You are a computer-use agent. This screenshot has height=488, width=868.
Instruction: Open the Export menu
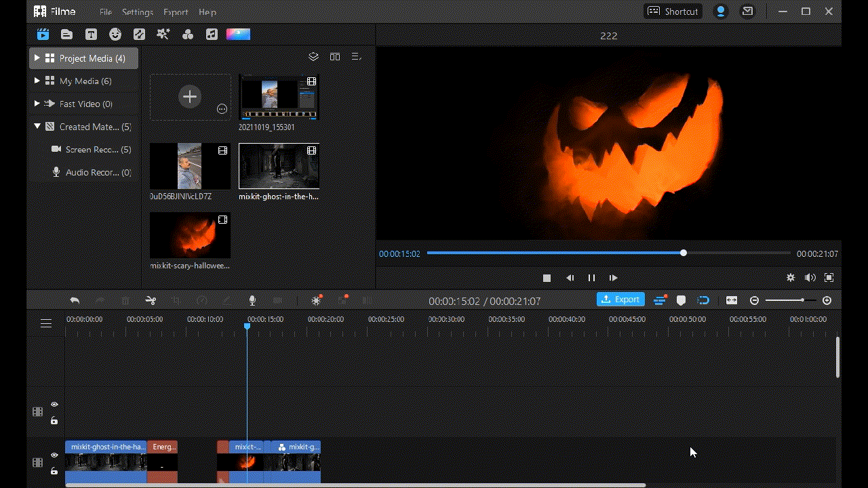click(176, 12)
